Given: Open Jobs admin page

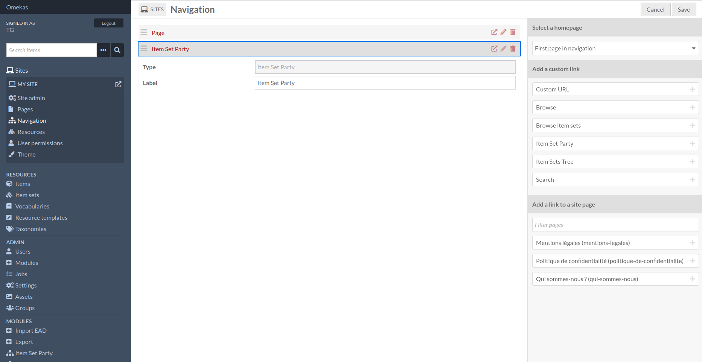Looking at the screenshot, I should [17, 274].
